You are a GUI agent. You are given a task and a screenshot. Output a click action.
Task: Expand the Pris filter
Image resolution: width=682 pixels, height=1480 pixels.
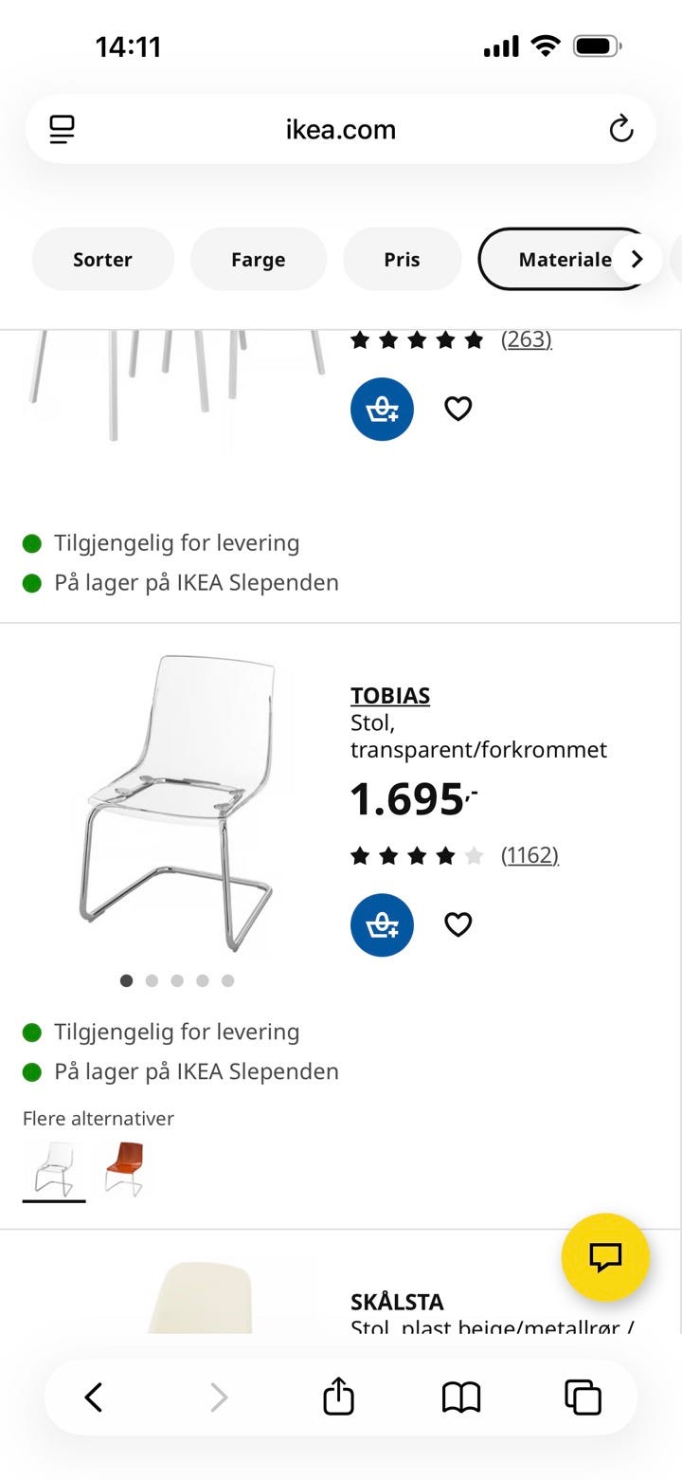tap(402, 259)
